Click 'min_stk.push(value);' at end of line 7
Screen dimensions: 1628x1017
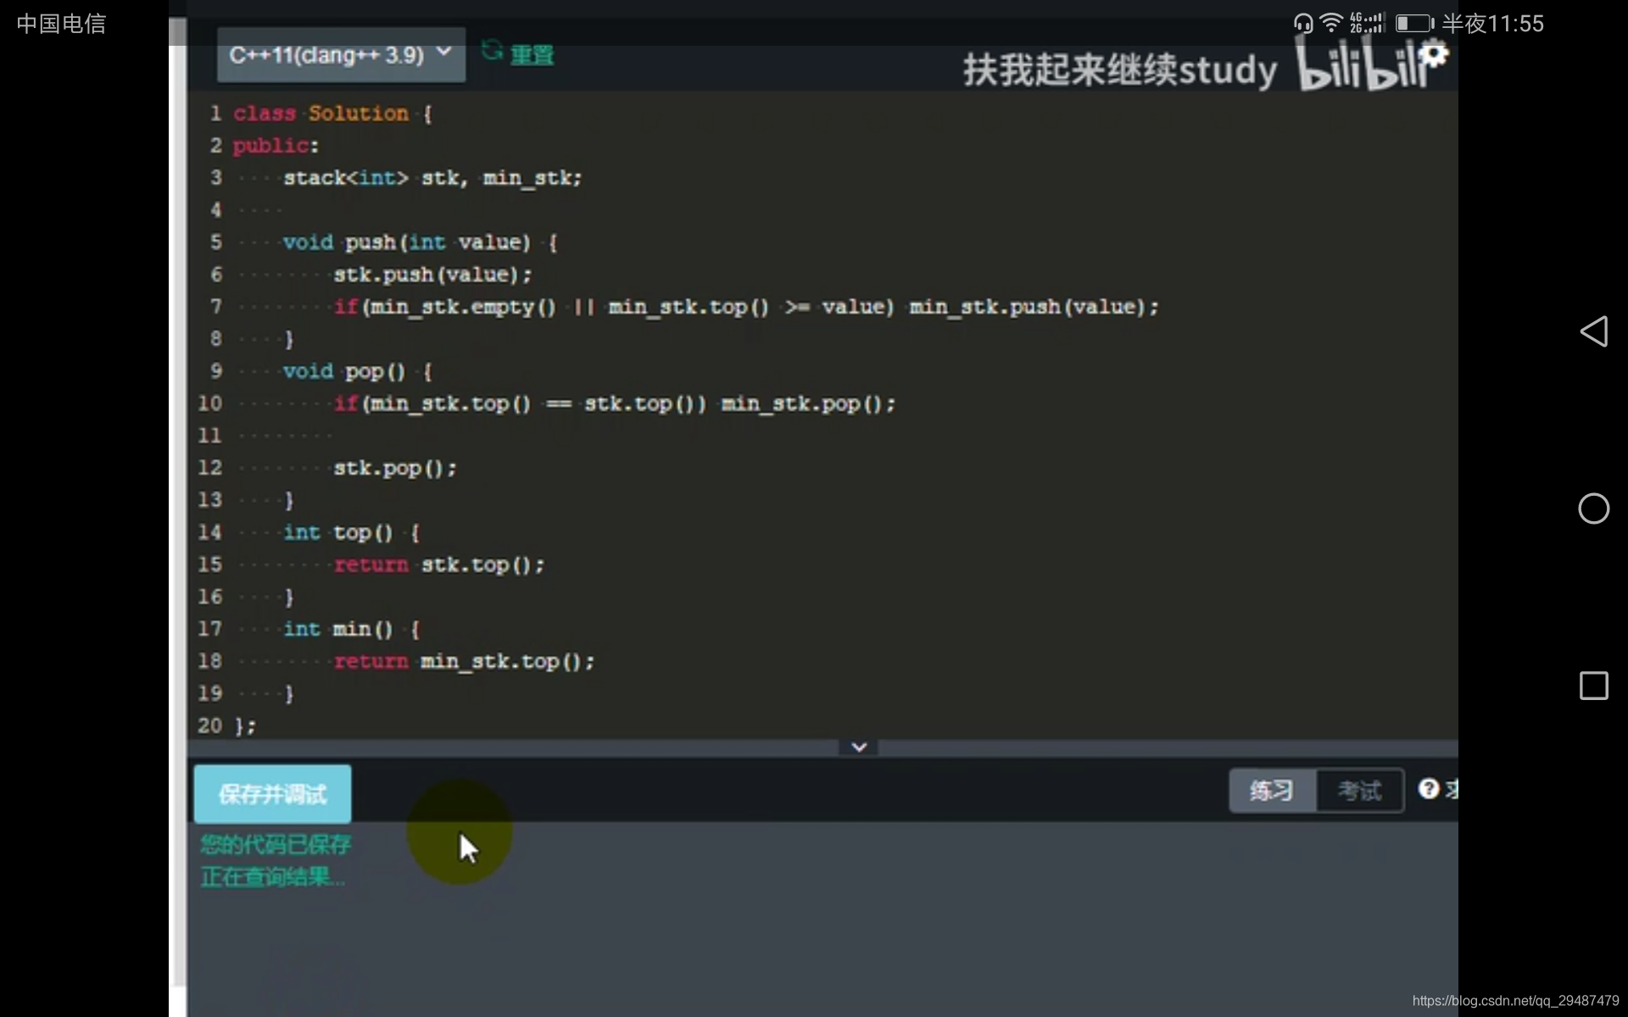(1034, 307)
